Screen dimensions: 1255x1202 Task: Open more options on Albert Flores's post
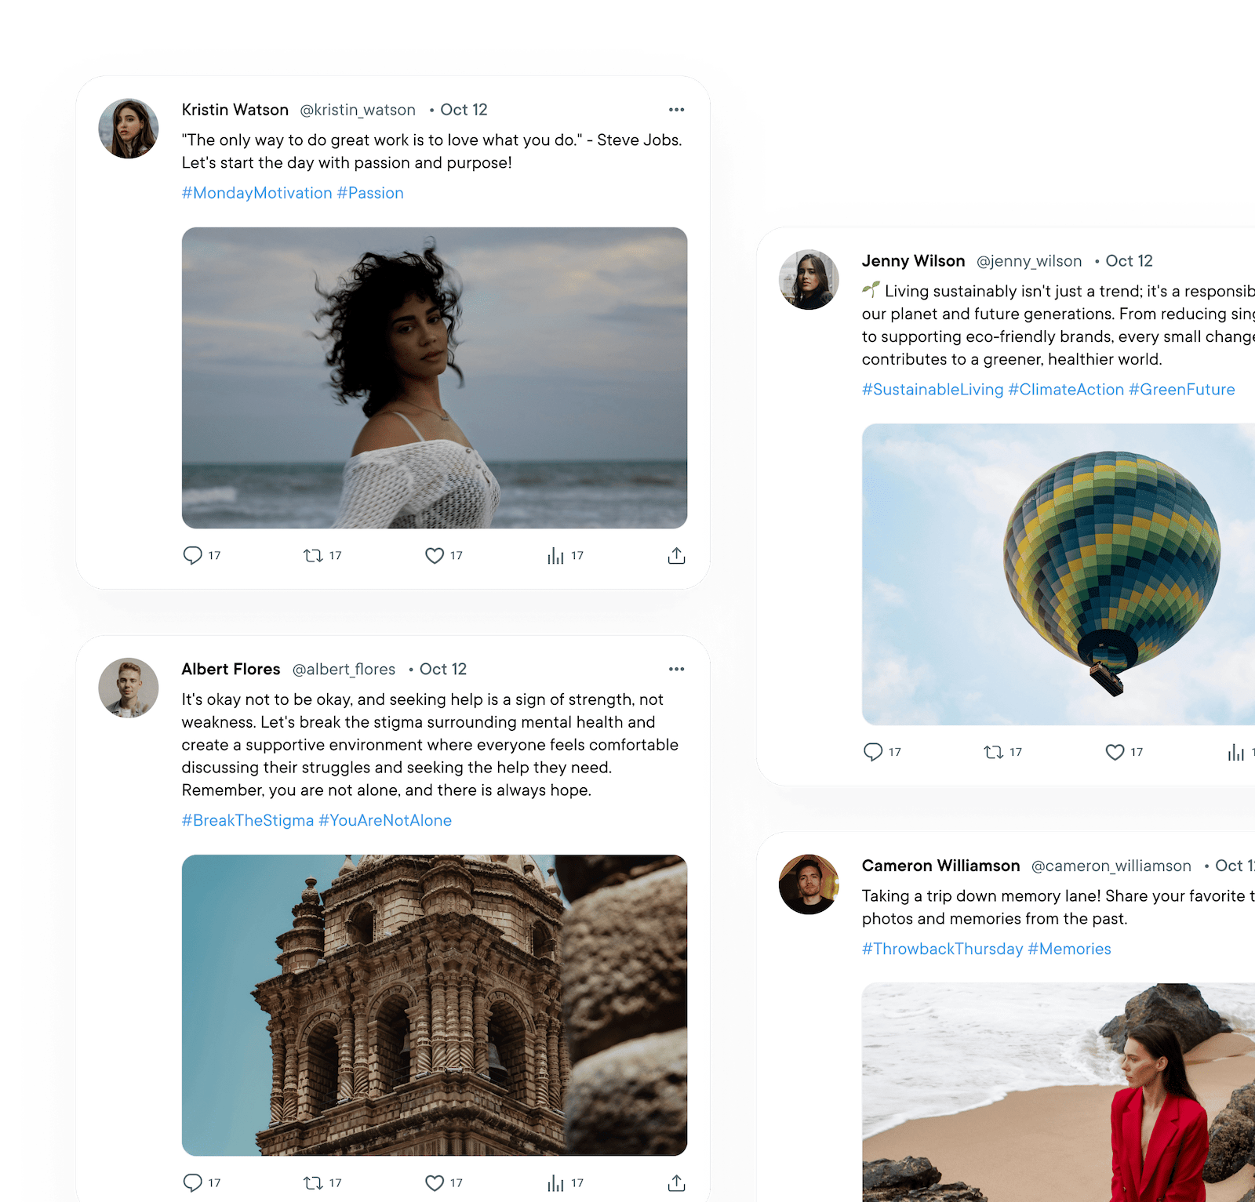click(x=676, y=669)
